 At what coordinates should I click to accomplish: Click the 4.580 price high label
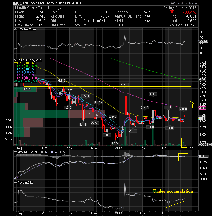click(x=62, y=80)
